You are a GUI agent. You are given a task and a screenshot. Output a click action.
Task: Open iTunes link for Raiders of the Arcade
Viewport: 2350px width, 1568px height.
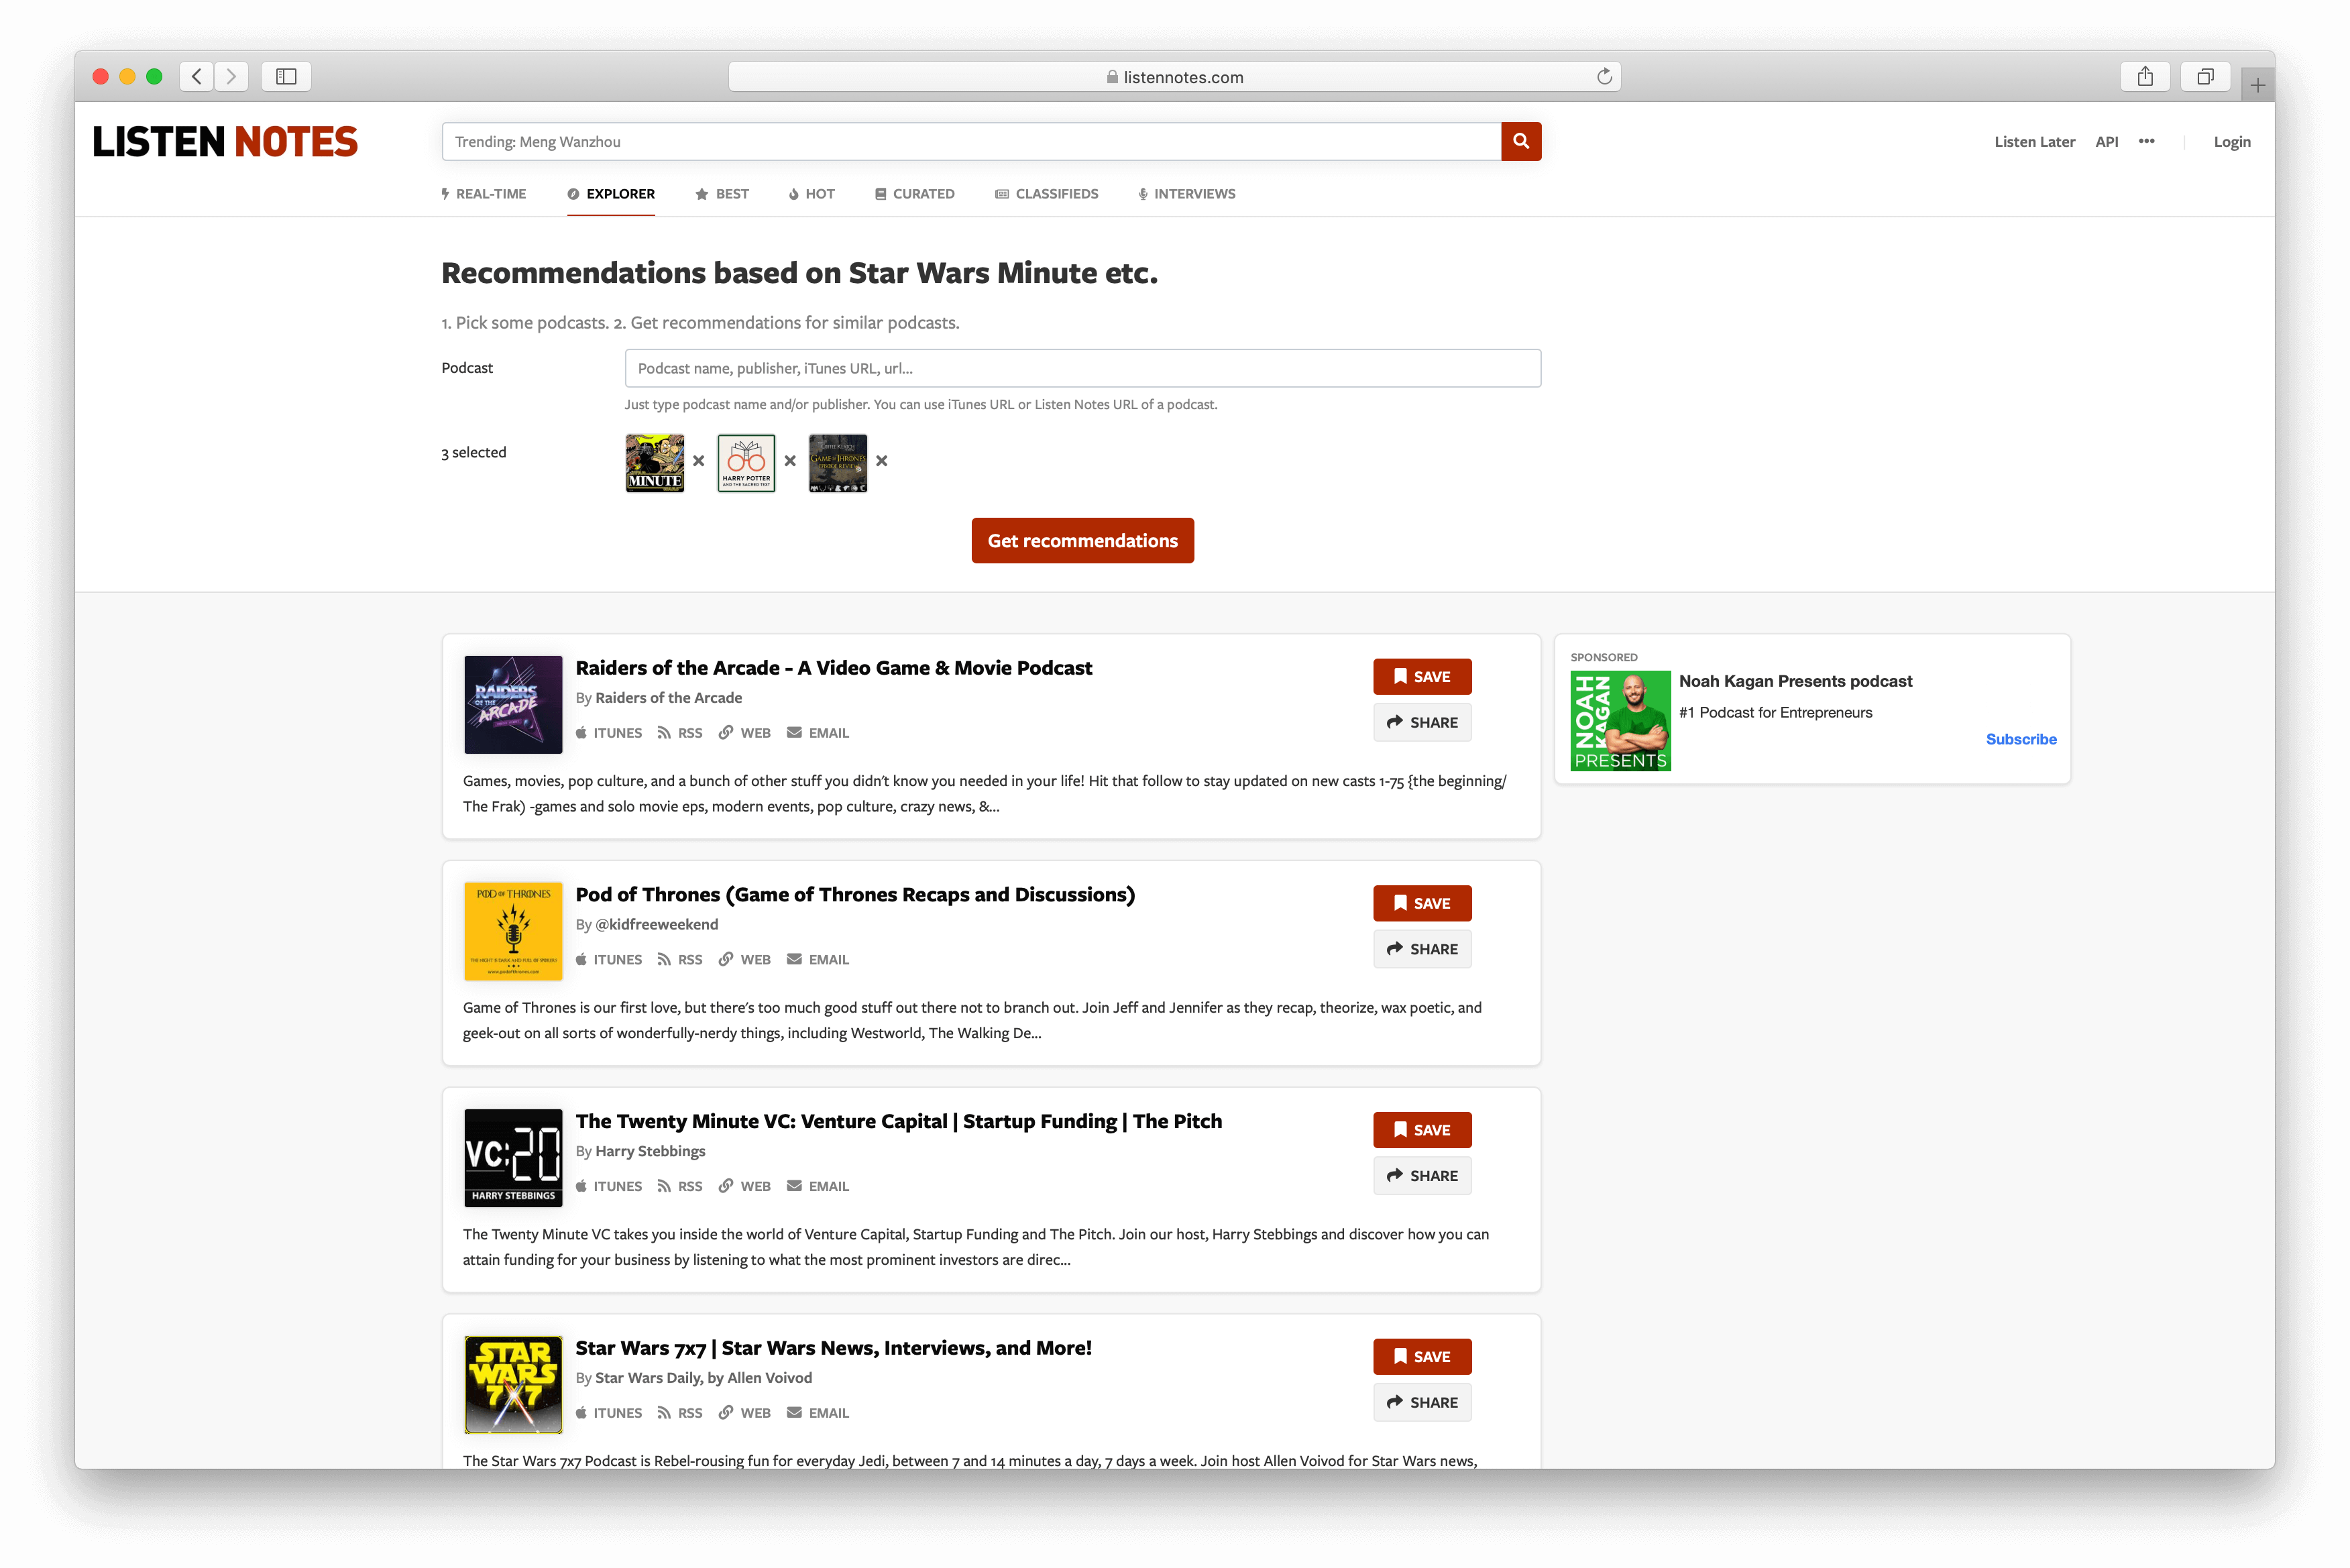[609, 733]
